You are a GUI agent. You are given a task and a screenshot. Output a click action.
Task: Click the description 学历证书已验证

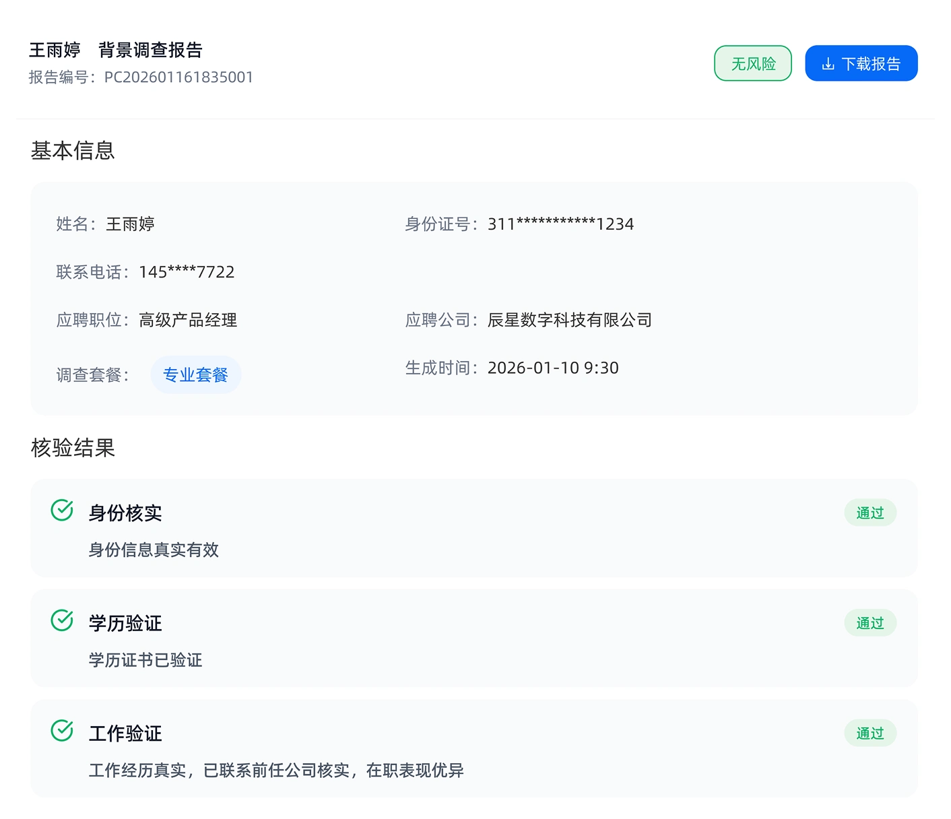point(145,660)
